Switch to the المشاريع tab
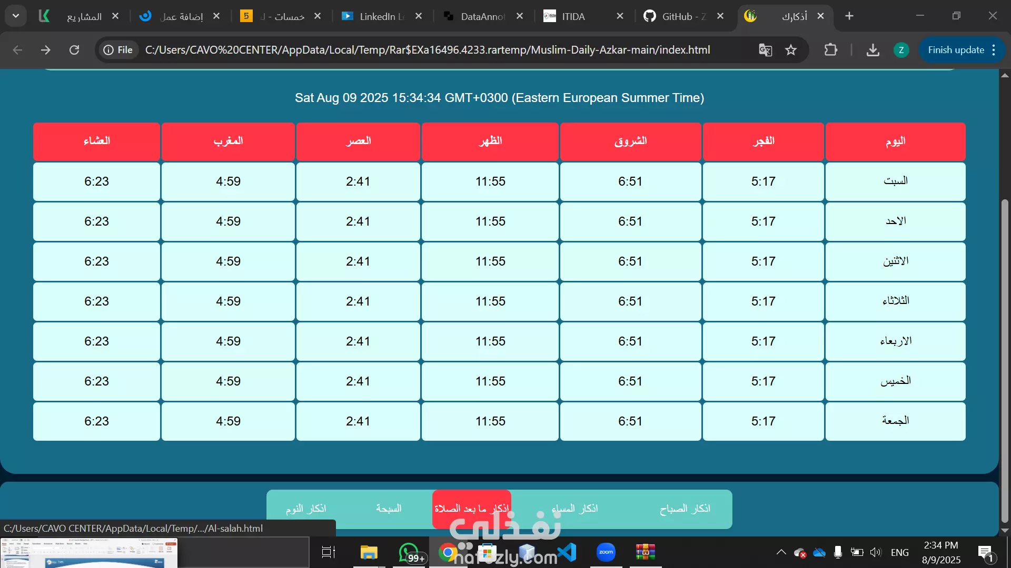The height and width of the screenshot is (568, 1011). tap(79, 16)
